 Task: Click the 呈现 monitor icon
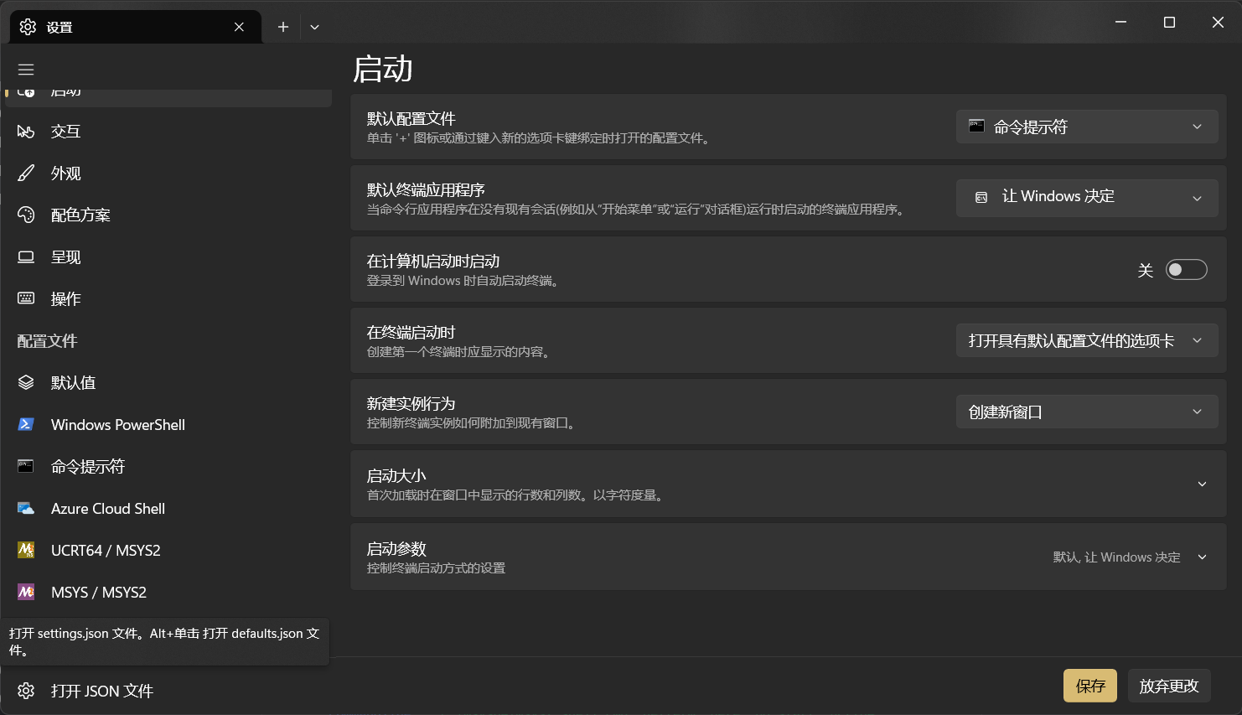(26, 257)
